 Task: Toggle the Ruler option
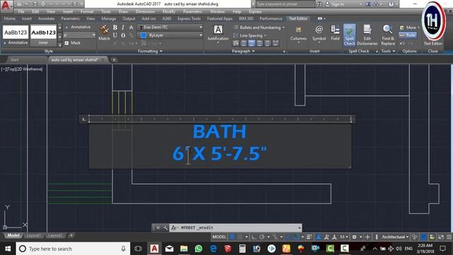pos(408,35)
